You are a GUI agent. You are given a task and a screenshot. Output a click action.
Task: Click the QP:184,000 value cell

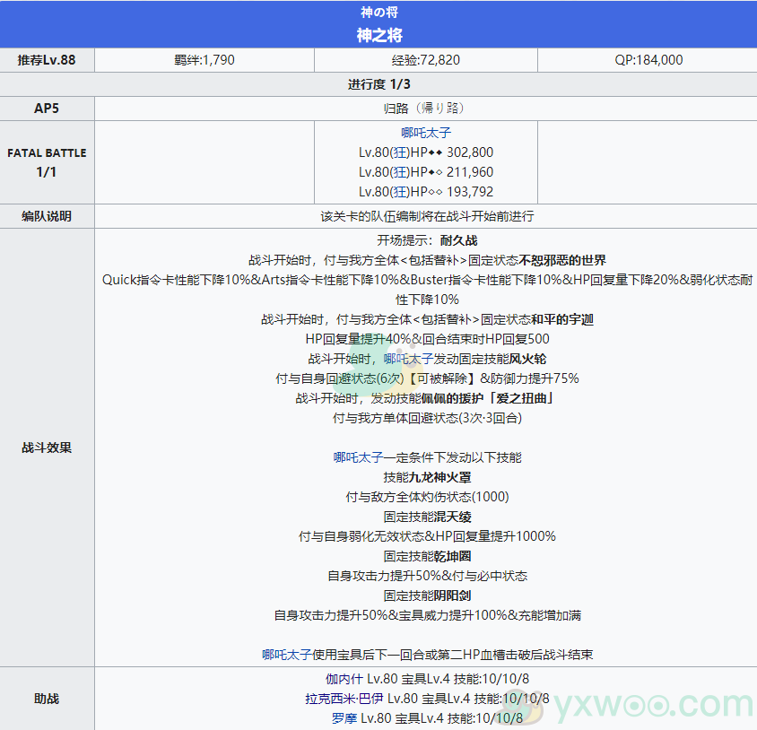648,60
